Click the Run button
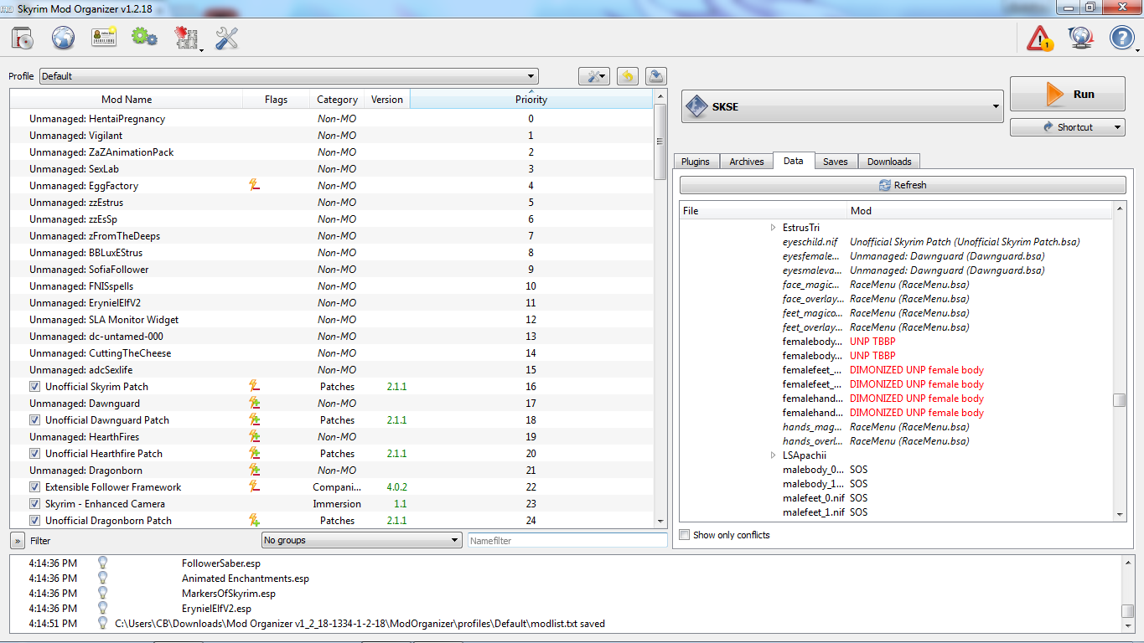1144x643 pixels. pyautogui.click(x=1068, y=94)
